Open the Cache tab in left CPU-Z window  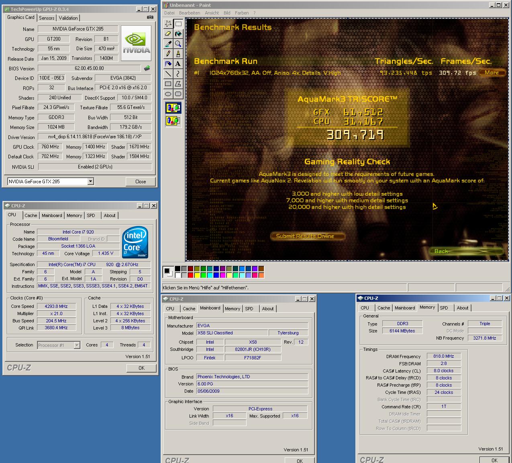point(31,215)
